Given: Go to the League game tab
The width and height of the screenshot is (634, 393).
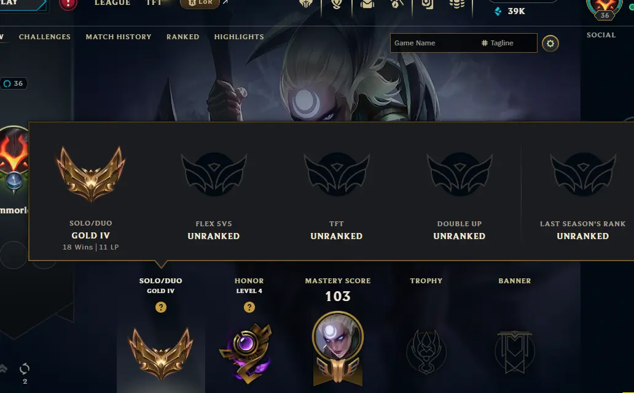Looking at the screenshot, I should 112,3.
